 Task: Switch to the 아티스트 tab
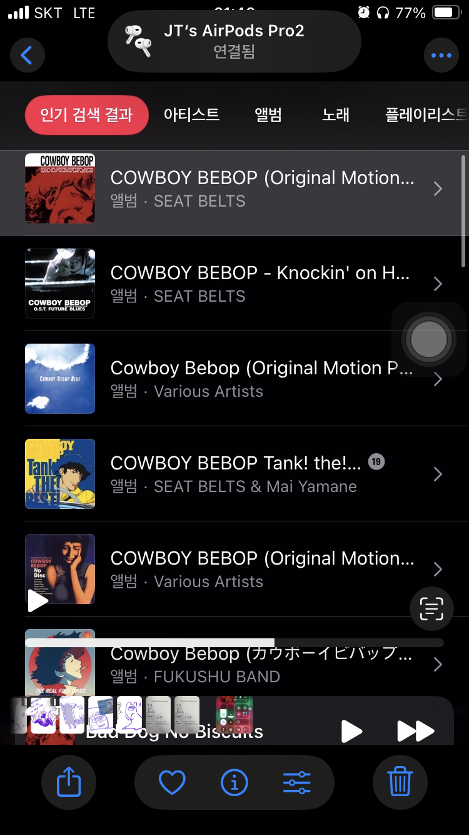pos(191,115)
